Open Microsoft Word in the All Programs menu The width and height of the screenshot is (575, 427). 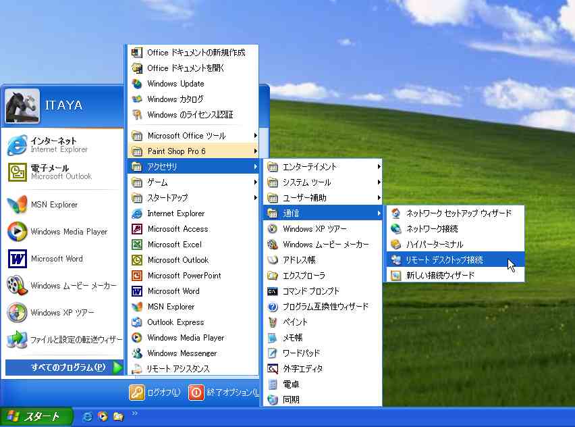click(x=193, y=291)
